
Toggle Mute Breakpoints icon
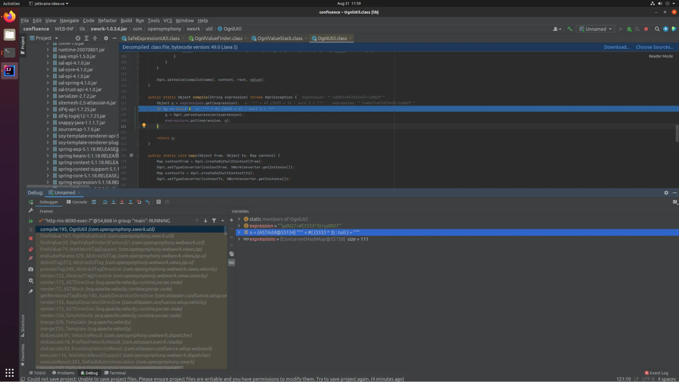pos(31,258)
